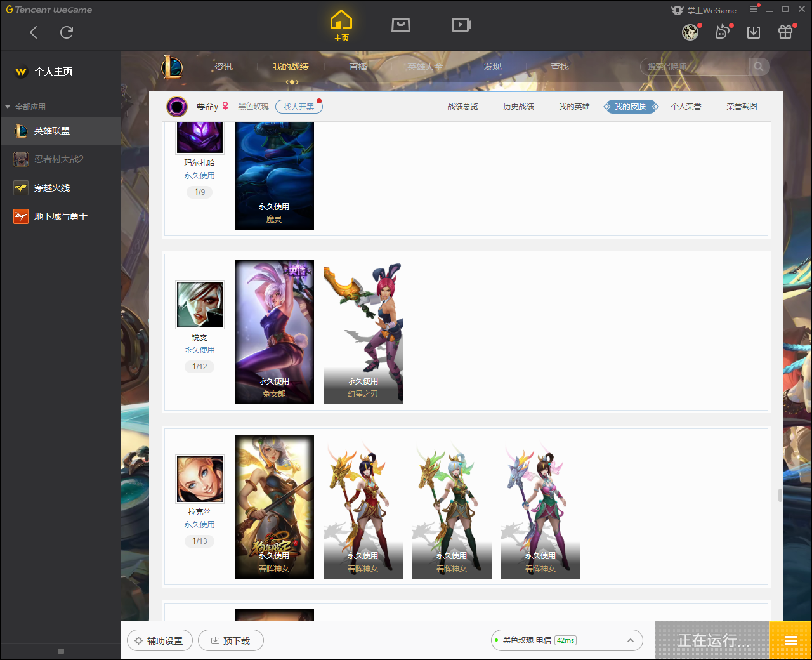The width and height of the screenshot is (812, 660).
Task: Open the 我的皮肤 sub-tab
Action: (x=630, y=107)
